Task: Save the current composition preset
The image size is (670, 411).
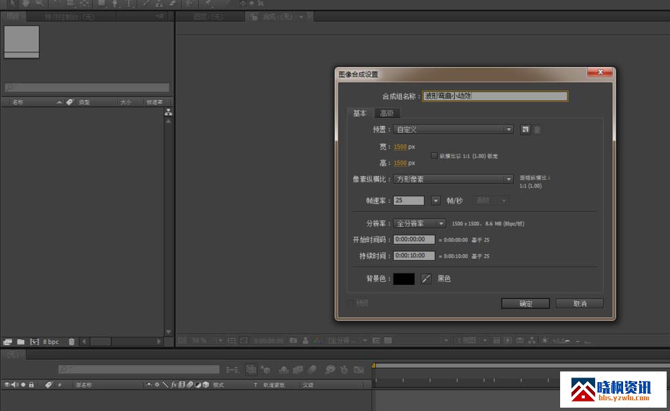Action: (525, 129)
